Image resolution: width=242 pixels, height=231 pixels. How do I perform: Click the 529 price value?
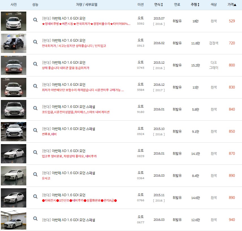coord(232,21)
